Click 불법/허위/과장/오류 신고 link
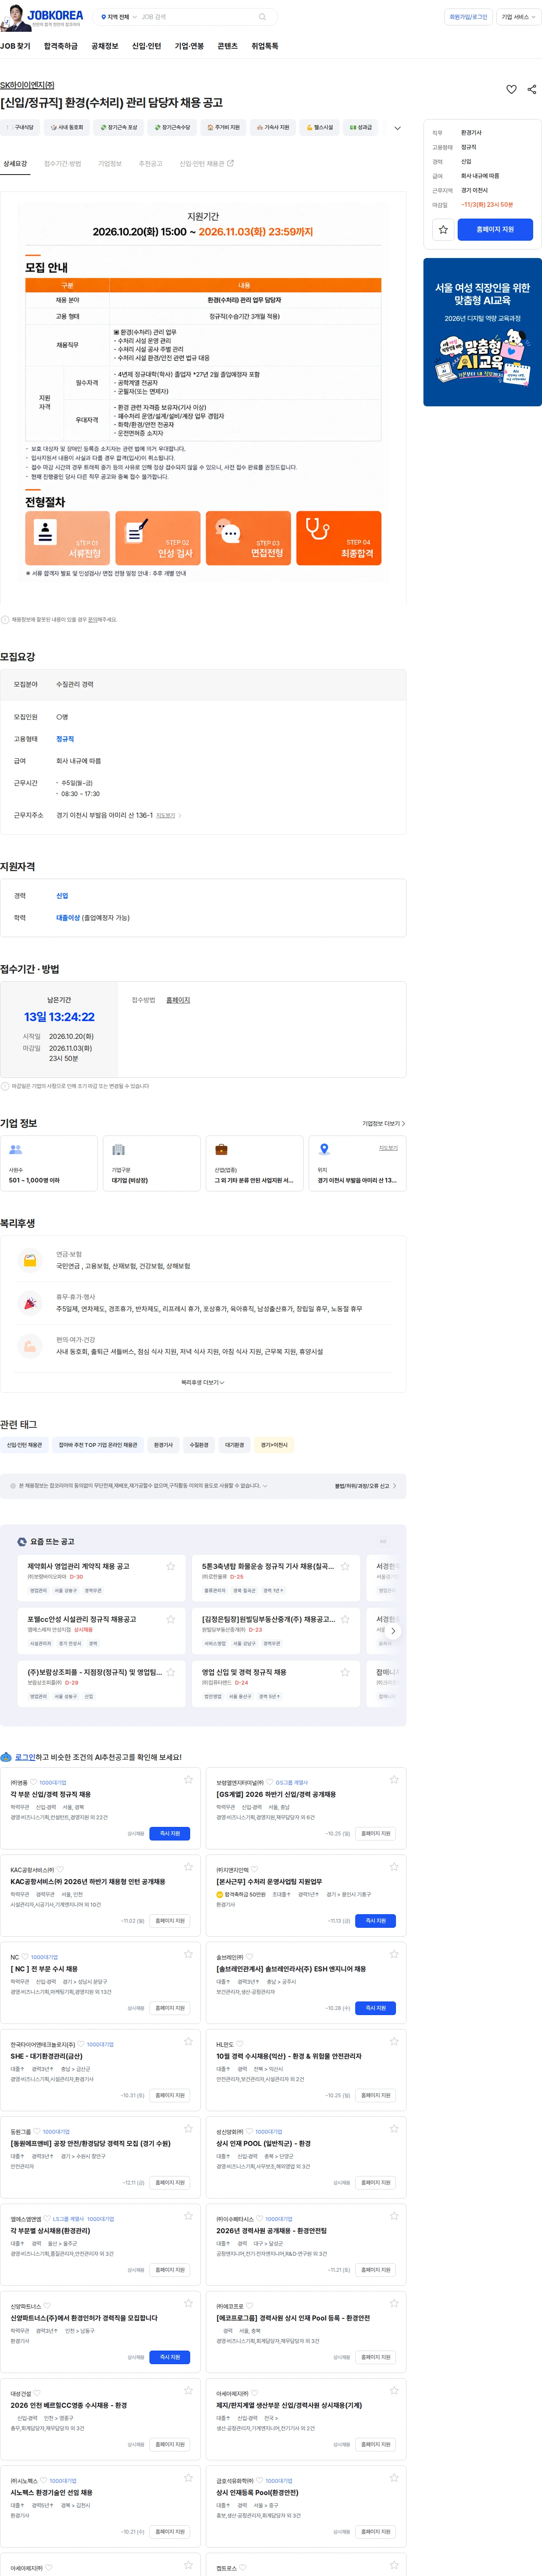542x2576 pixels. pyautogui.click(x=365, y=1485)
